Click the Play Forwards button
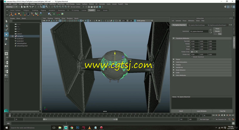This screenshot has width=239, height=130. pos(225,115)
